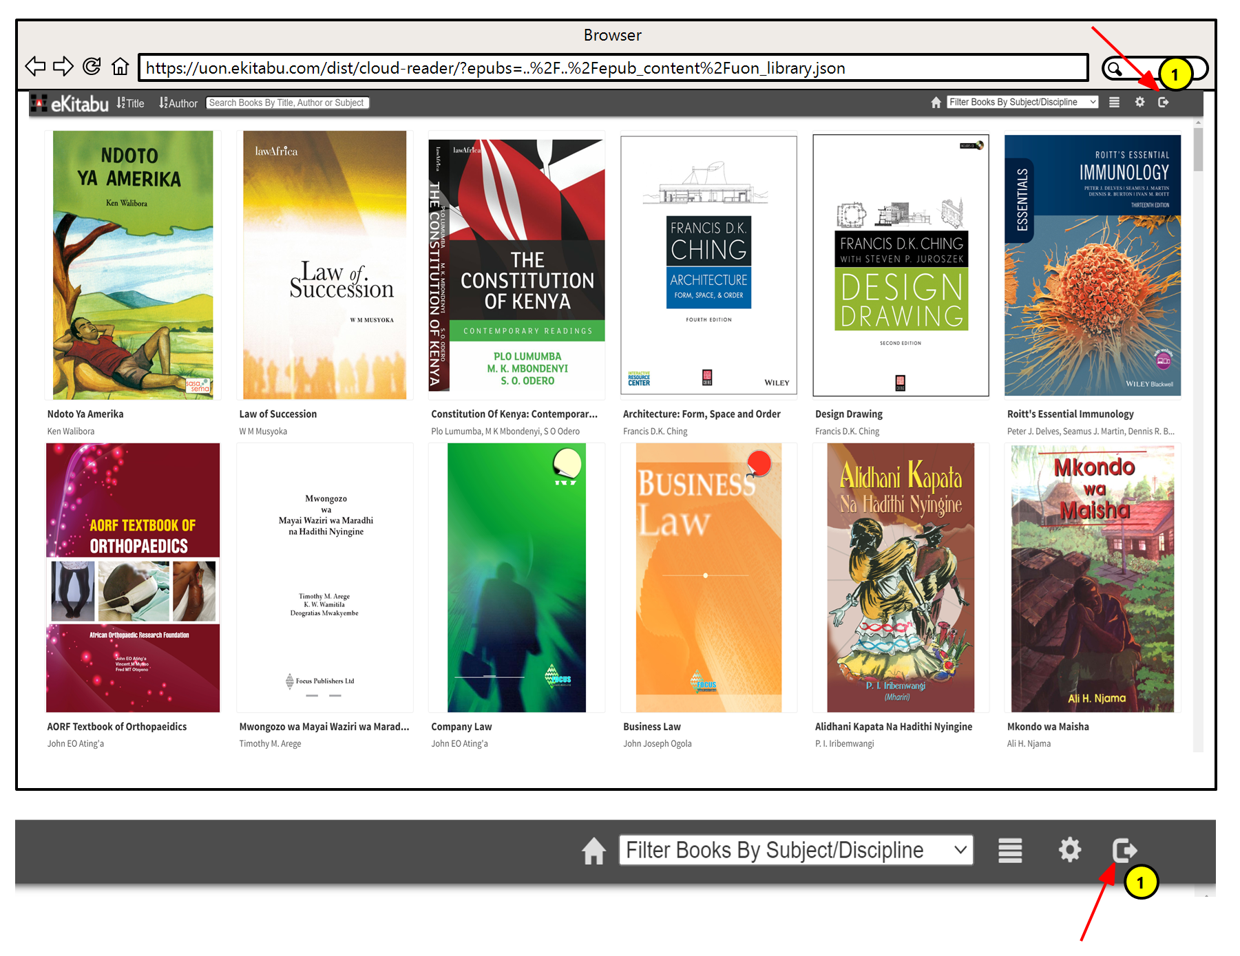Open The Constitution of Kenya cover
The width and height of the screenshot is (1240, 956).
516,266
